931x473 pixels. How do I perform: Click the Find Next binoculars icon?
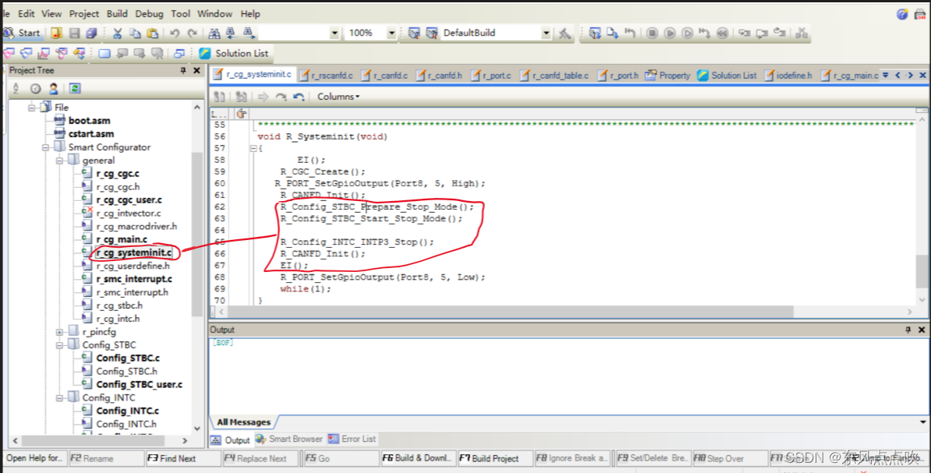click(249, 34)
